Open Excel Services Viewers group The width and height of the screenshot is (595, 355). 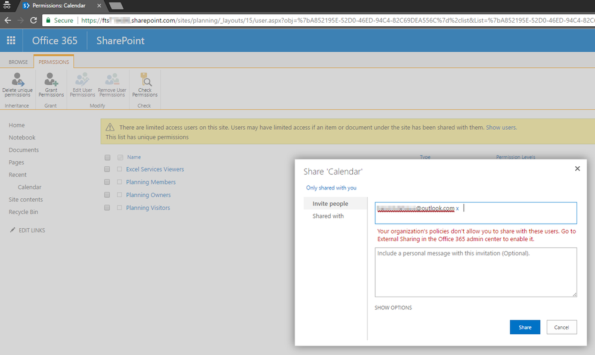click(155, 169)
